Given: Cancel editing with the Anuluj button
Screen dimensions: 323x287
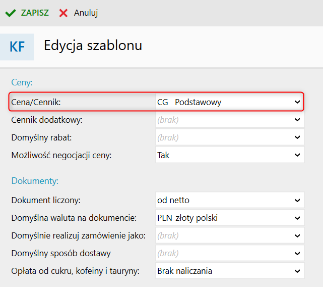Looking at the screenshot, I should [x=78, y=13].
